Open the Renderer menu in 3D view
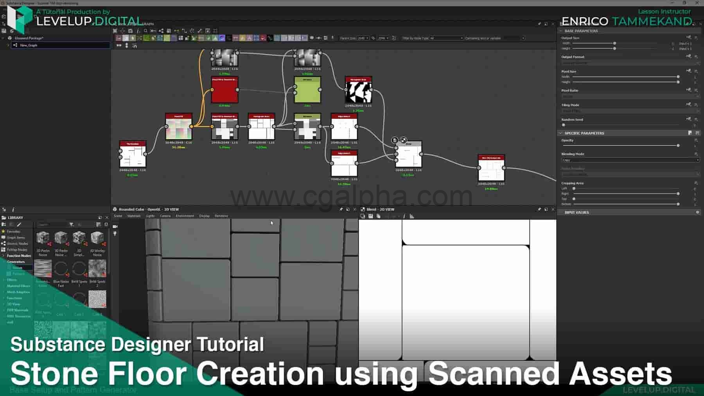The height and width of the screenshot is (396, 704). coord(221,216)
